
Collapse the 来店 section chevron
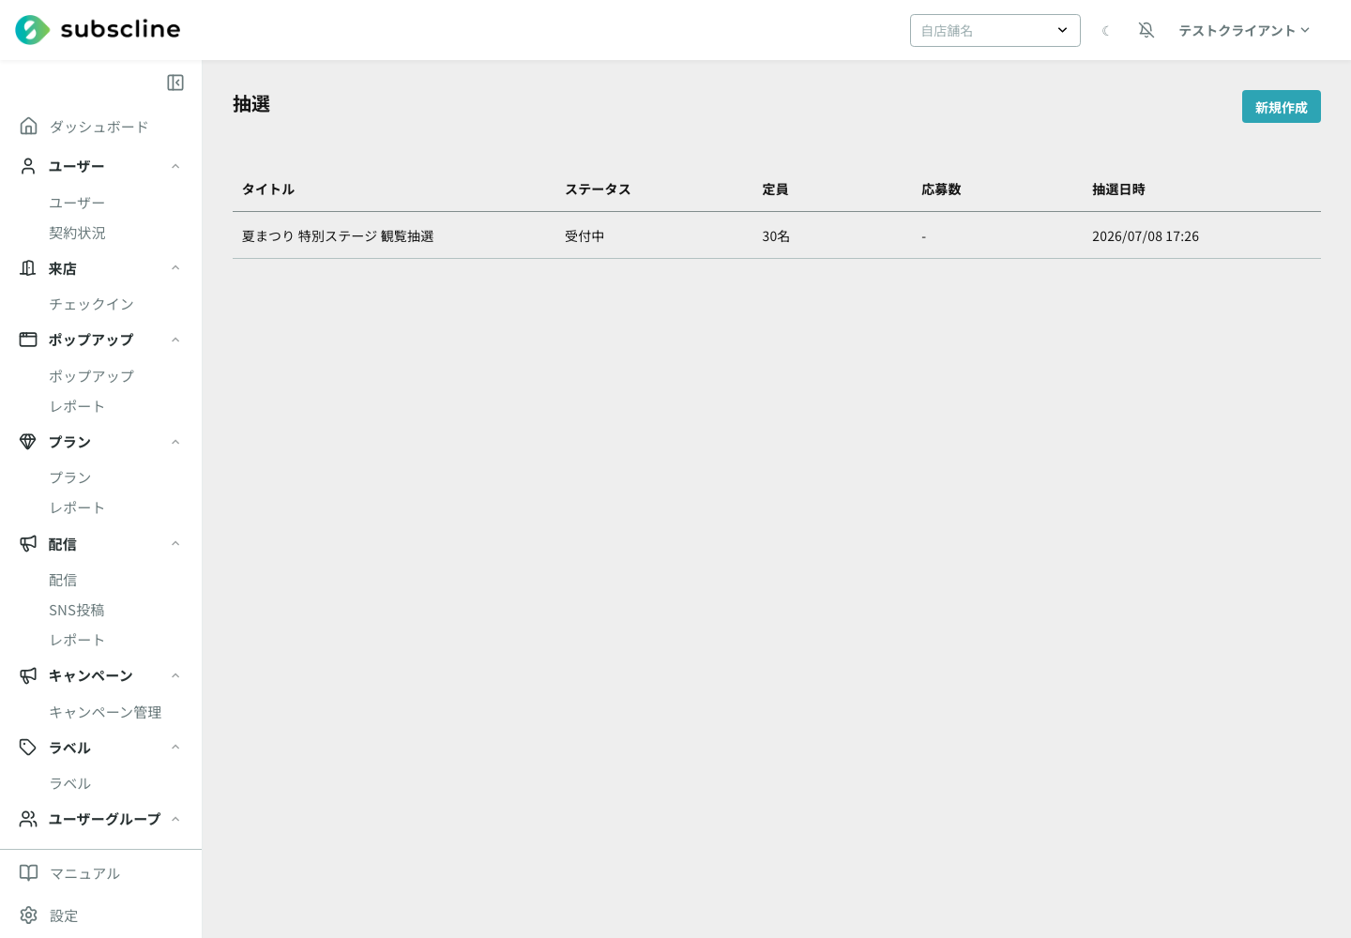[x=175, y=268]
